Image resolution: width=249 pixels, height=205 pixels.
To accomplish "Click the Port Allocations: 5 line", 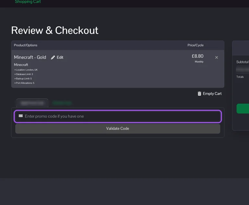I will [x=24, y=83].
